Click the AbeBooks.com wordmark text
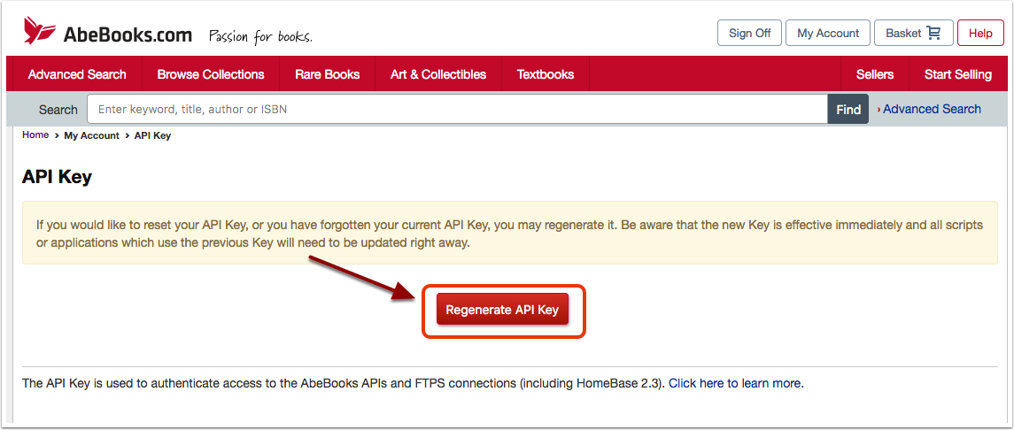The width and height of the screenshot is (1014, 430). pyautogui.click(x=128, y=35)
